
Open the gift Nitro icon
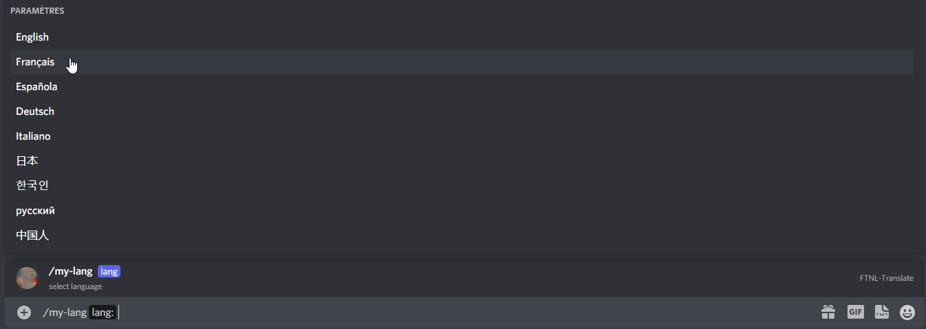[x=828, y=312]
